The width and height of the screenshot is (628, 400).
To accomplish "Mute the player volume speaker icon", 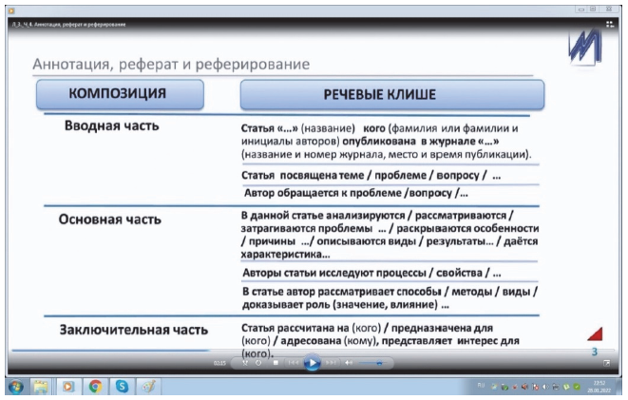I will 349,362.
